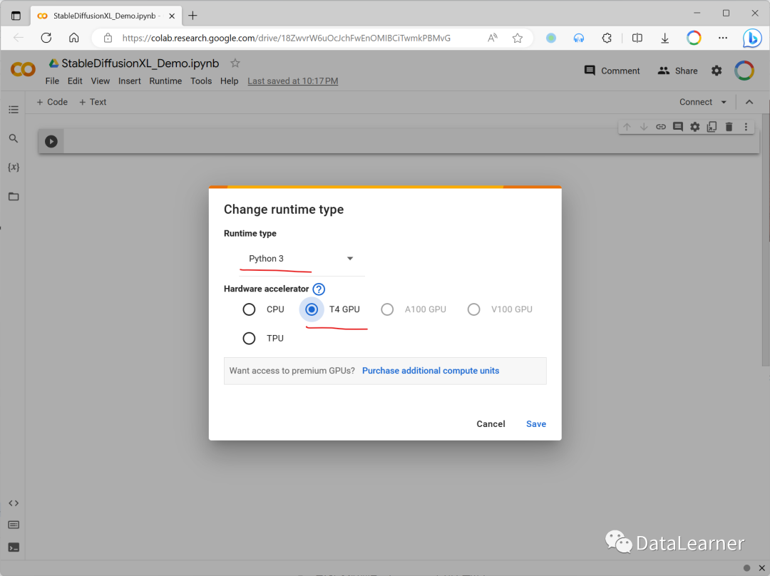This screenshot has width=770, height=576.
Task: Click Cancel in the runtime dialog
Action: tap(491, 424)
